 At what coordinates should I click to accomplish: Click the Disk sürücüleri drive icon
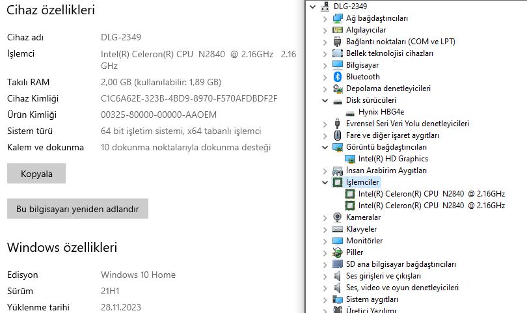(x=338, y=101)
